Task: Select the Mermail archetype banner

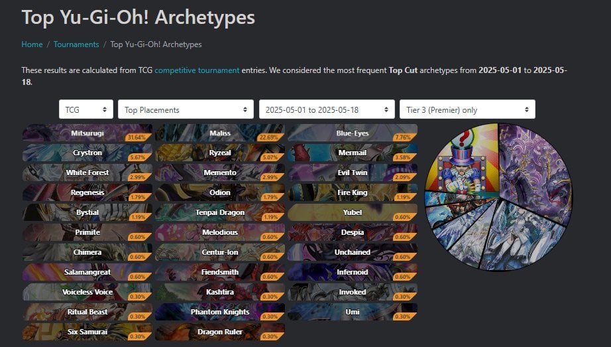Action: 353,153
